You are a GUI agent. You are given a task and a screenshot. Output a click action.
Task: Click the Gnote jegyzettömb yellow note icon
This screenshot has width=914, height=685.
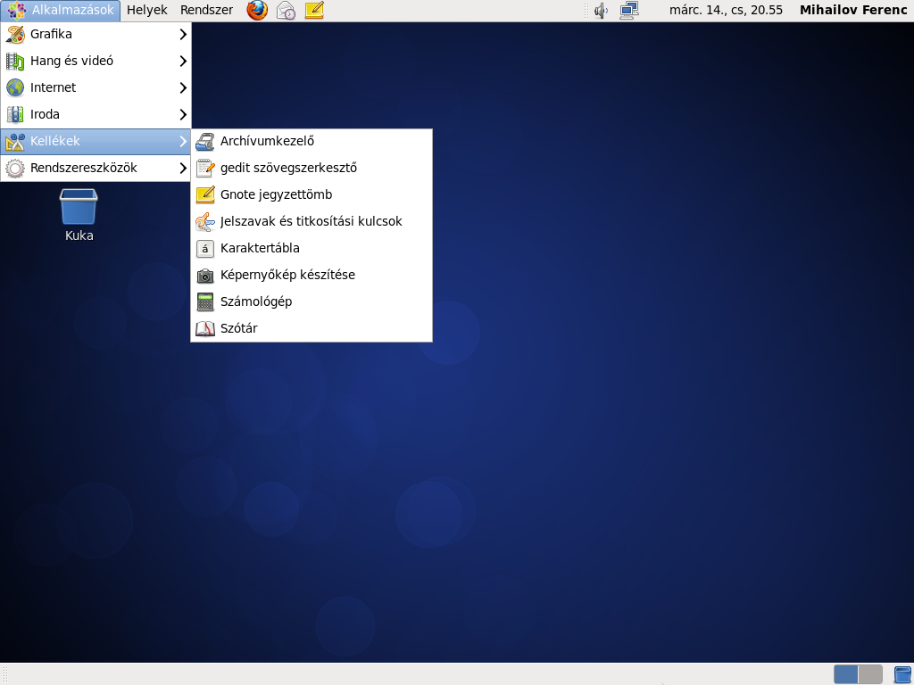point(205,195)
